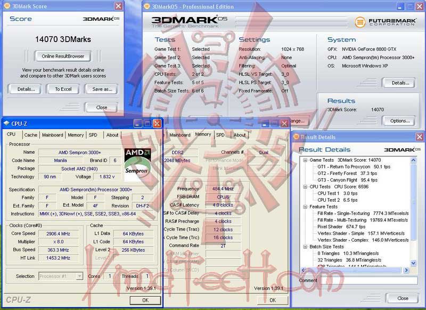The image size is (426, 310).
Task: Click the Result Details title bar icon
Action: (296, 137)
